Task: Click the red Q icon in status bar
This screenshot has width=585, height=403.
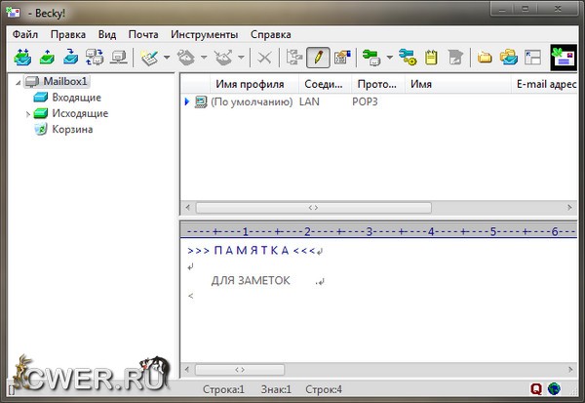Action: (x=535, y=389)
